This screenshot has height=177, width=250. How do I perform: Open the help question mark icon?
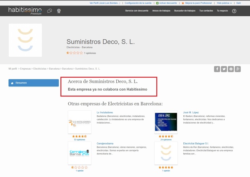[234, 11]
